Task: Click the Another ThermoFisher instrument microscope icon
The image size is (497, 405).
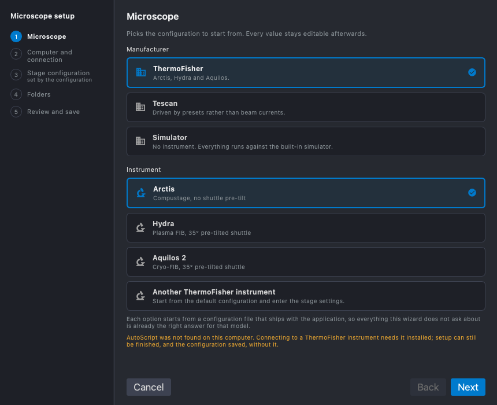Action: 140,296
